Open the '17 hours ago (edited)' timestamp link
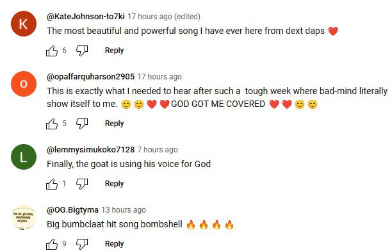The width and height of the screenshot is (392, 251). click(x=164, y=17)
